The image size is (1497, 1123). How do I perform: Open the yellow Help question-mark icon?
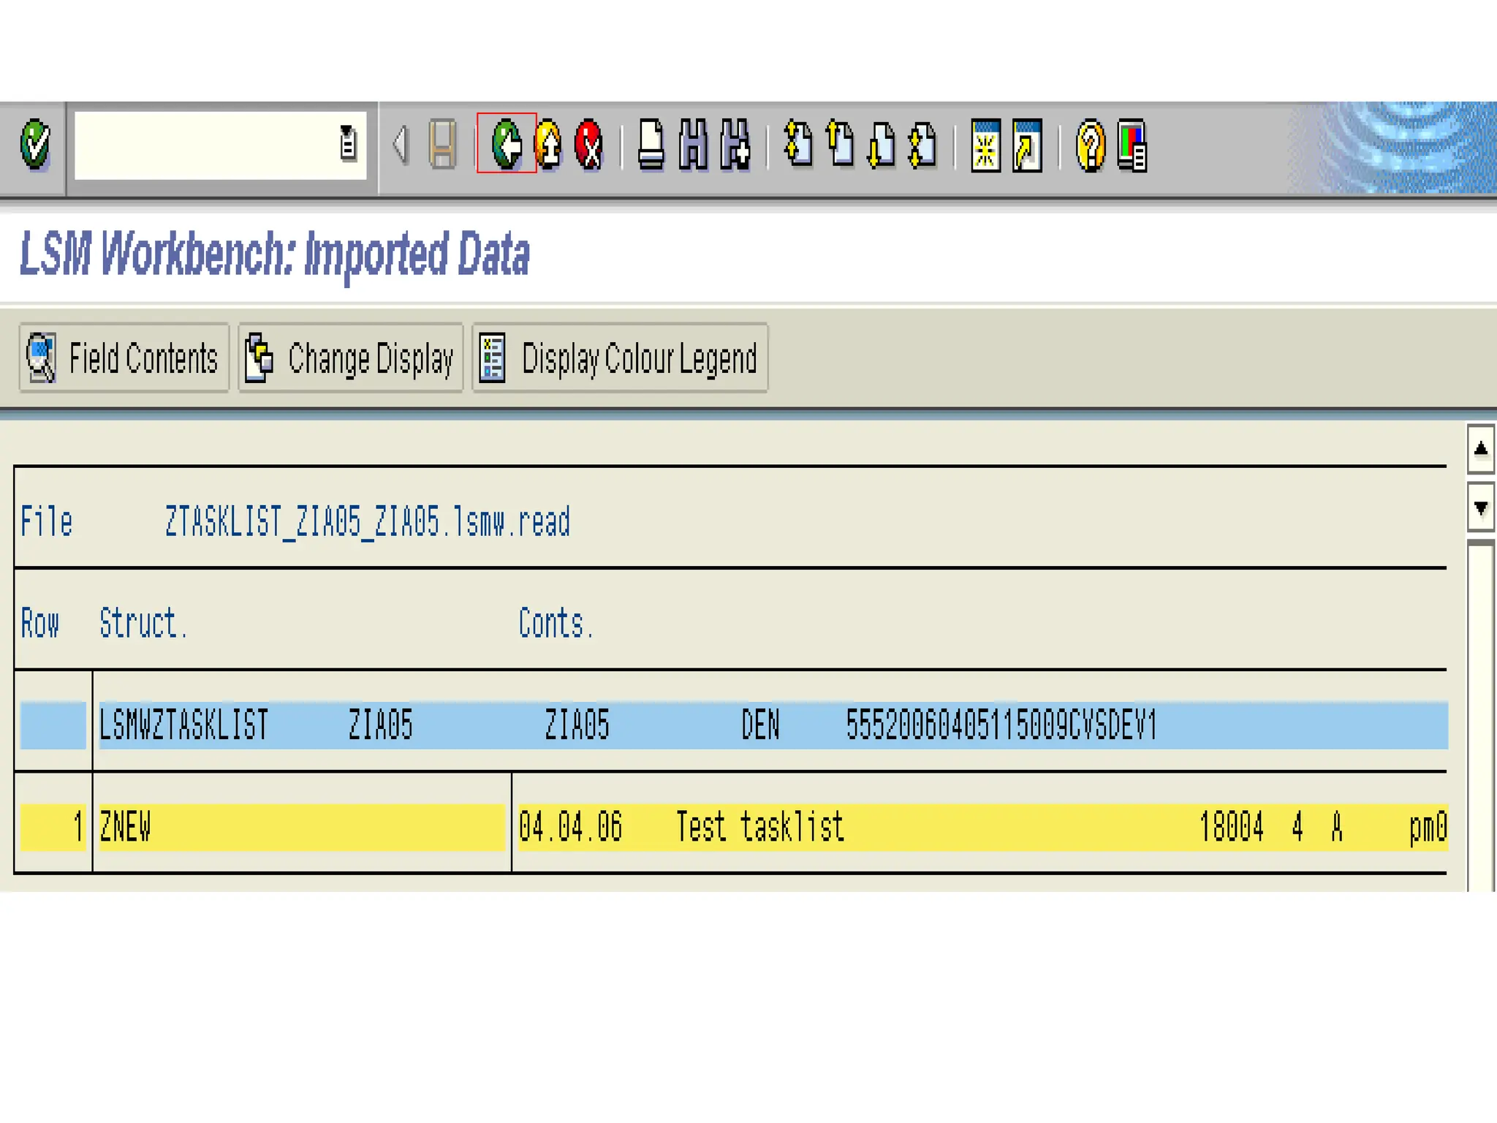[x=1090, y=145]
